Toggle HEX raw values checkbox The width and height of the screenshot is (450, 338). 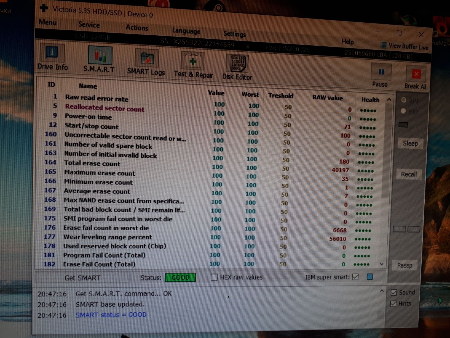214,277
